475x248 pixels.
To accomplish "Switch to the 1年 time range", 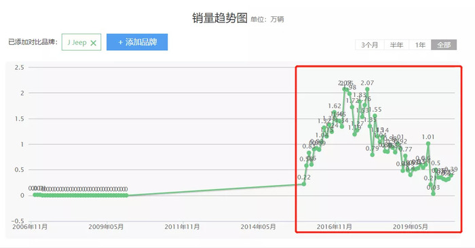I will click(x=420, y=45).
